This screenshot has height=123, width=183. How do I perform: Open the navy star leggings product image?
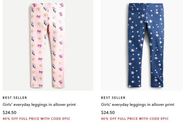point(142,45)
